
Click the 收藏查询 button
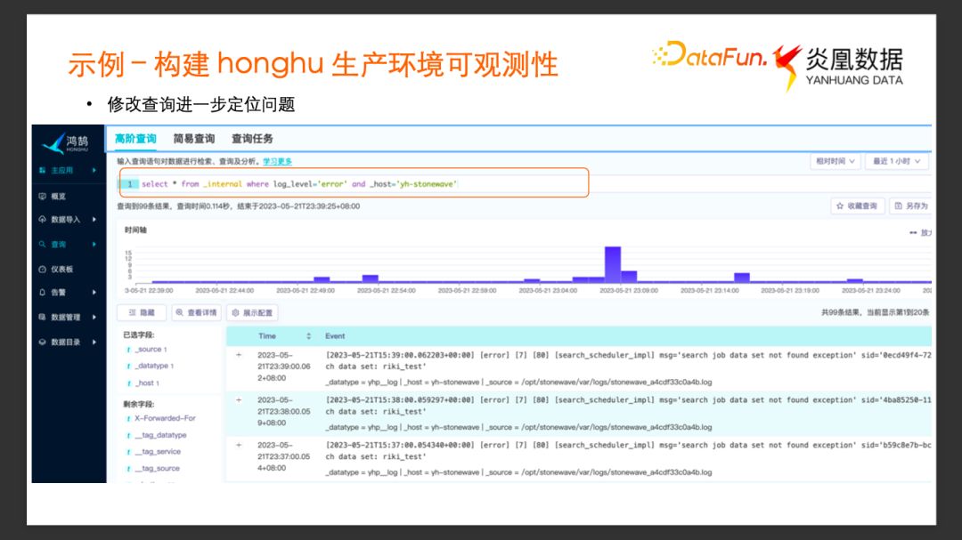point(858,206)
